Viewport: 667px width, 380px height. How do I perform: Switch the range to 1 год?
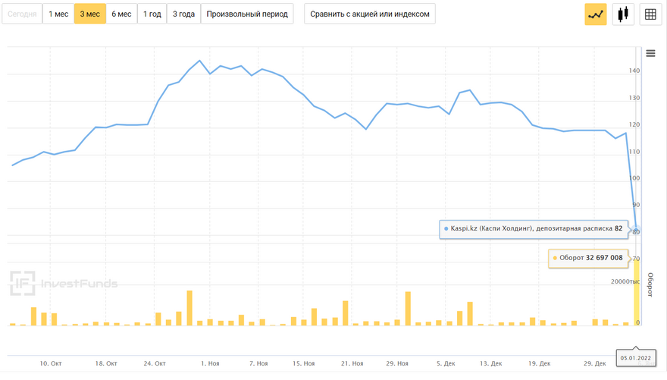click(152, 14)
